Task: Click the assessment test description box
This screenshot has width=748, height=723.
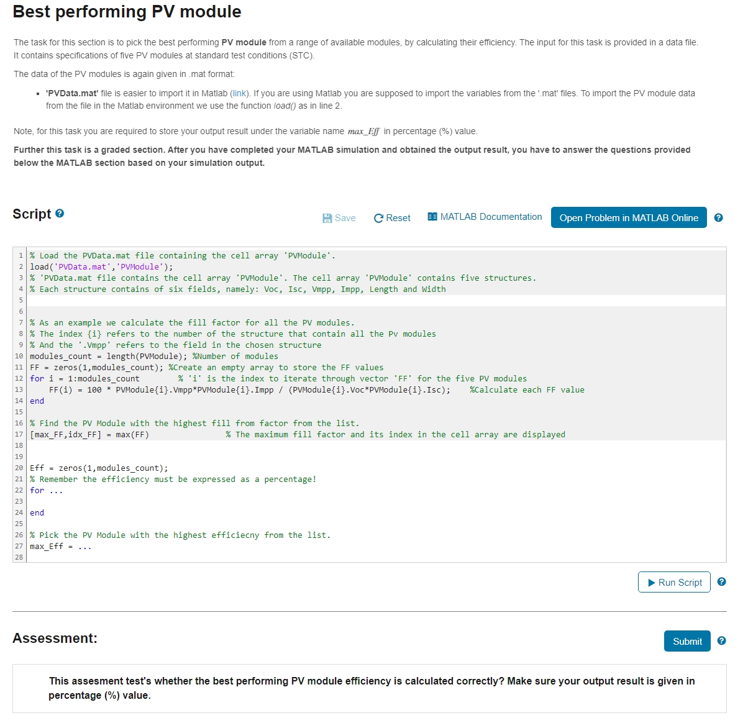Action: click(369, 688)
